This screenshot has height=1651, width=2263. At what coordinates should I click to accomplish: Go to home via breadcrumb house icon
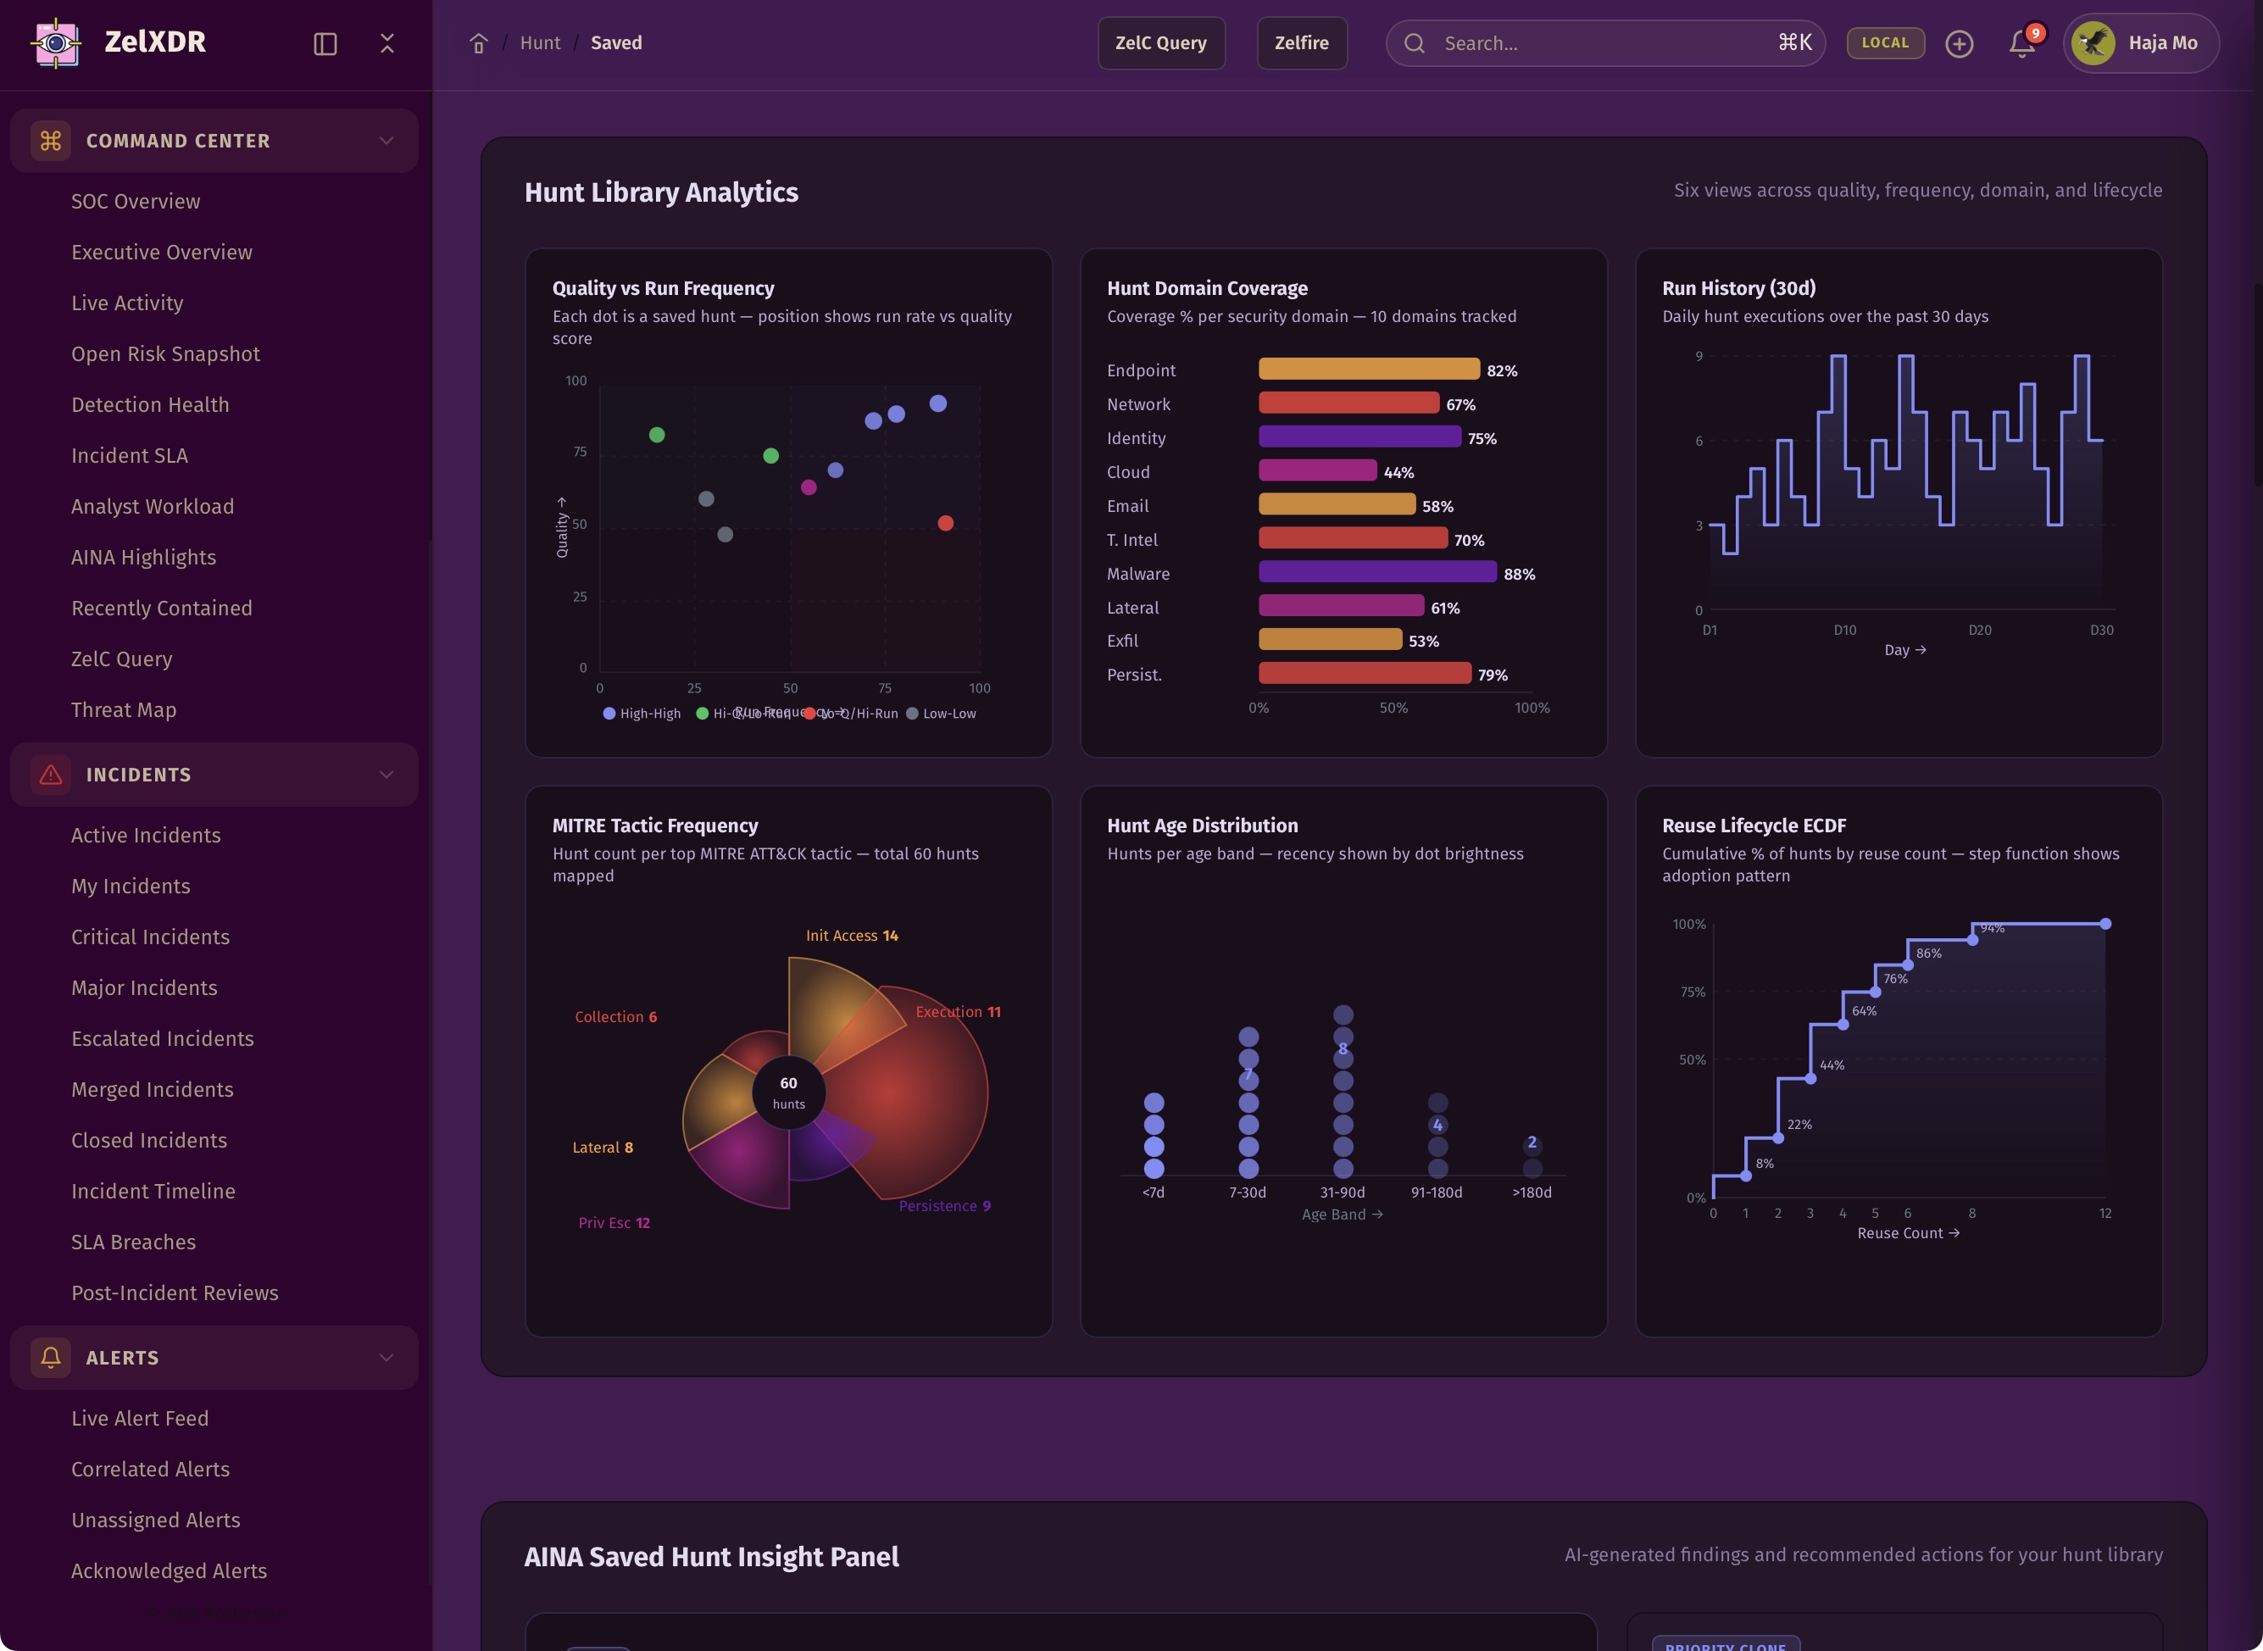tap(479, 44)
